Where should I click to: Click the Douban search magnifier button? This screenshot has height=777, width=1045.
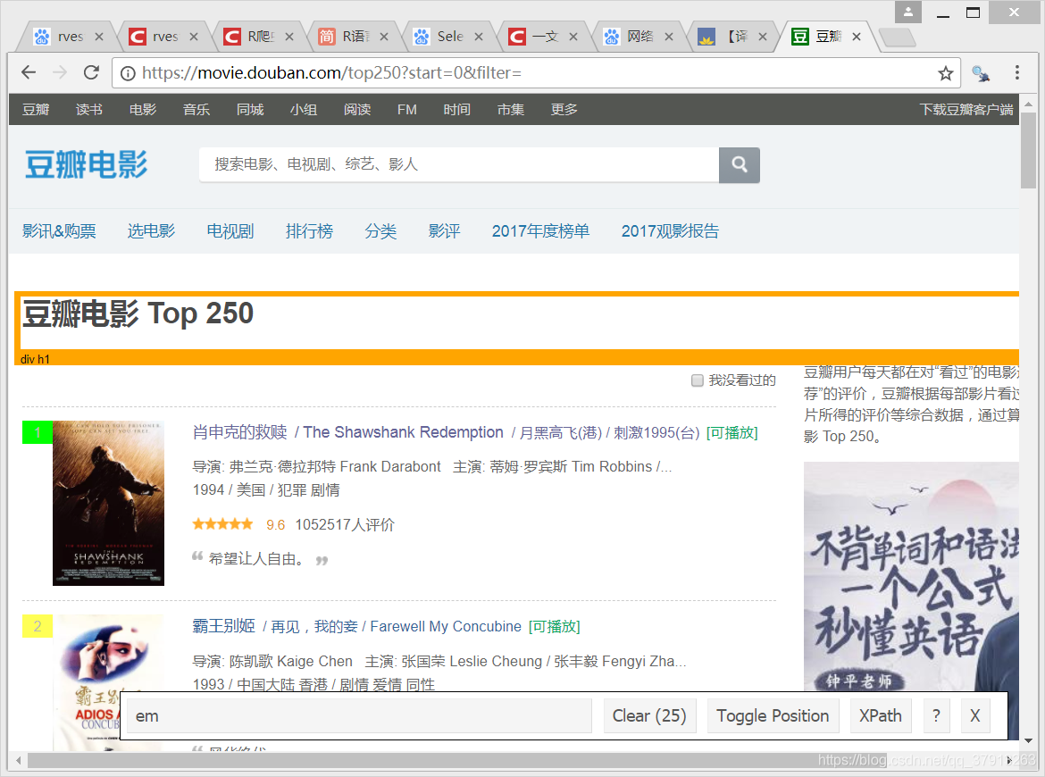pos(740,164)
